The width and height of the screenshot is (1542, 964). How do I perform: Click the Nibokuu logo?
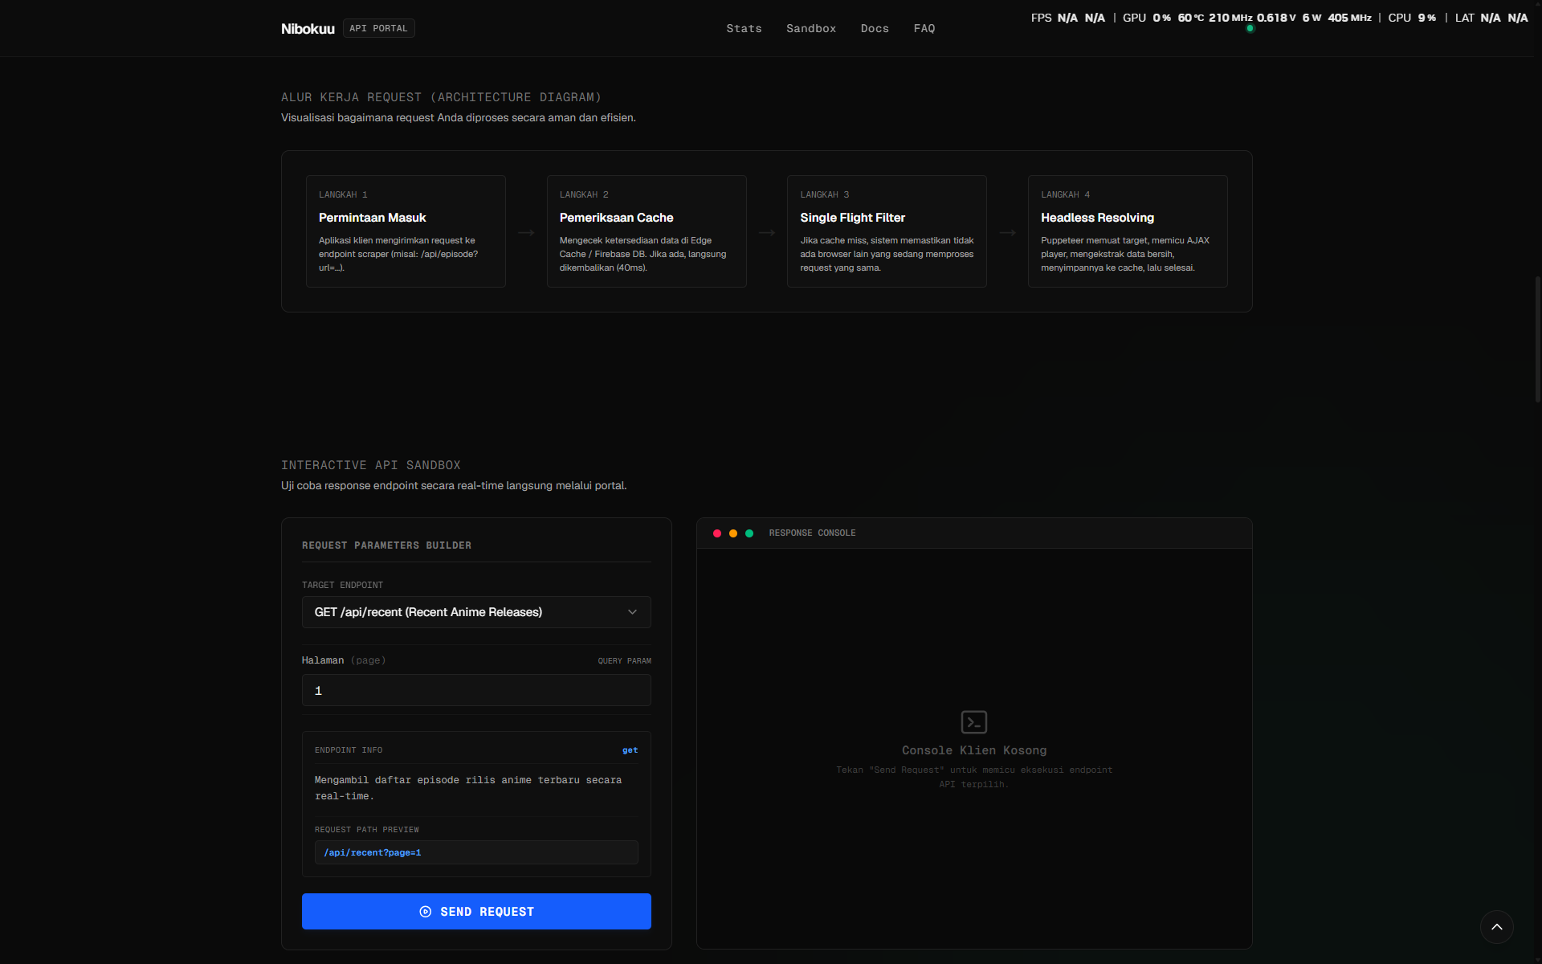(308, 28)
